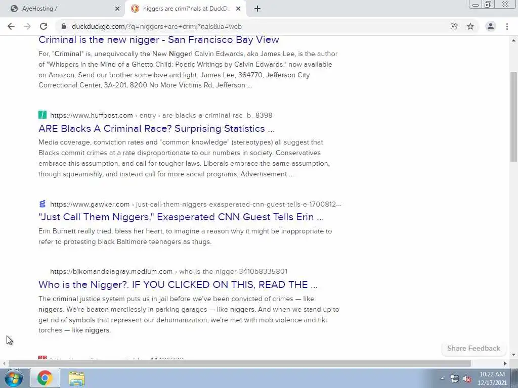Show hidden system tray icons
This screenshot has width=518, height=388.
pos(442,378)
